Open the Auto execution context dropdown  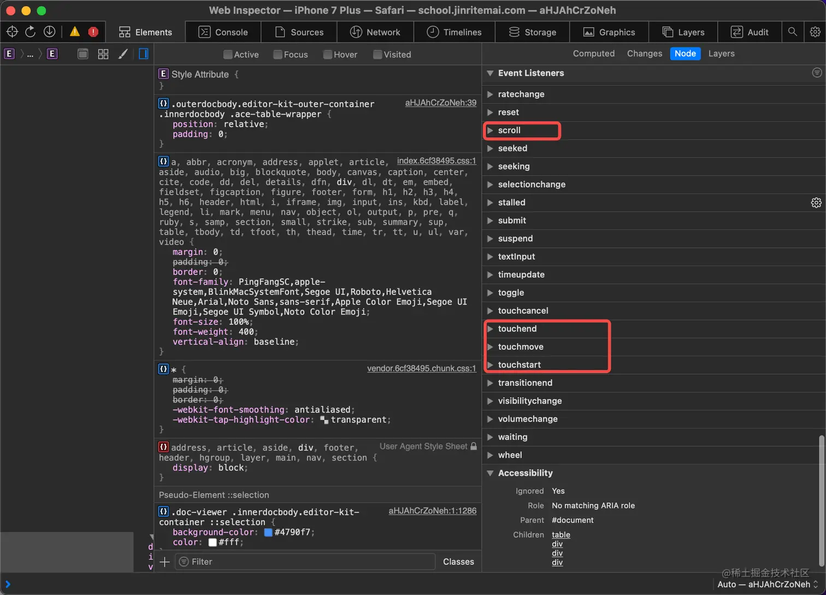pos(768,584)
